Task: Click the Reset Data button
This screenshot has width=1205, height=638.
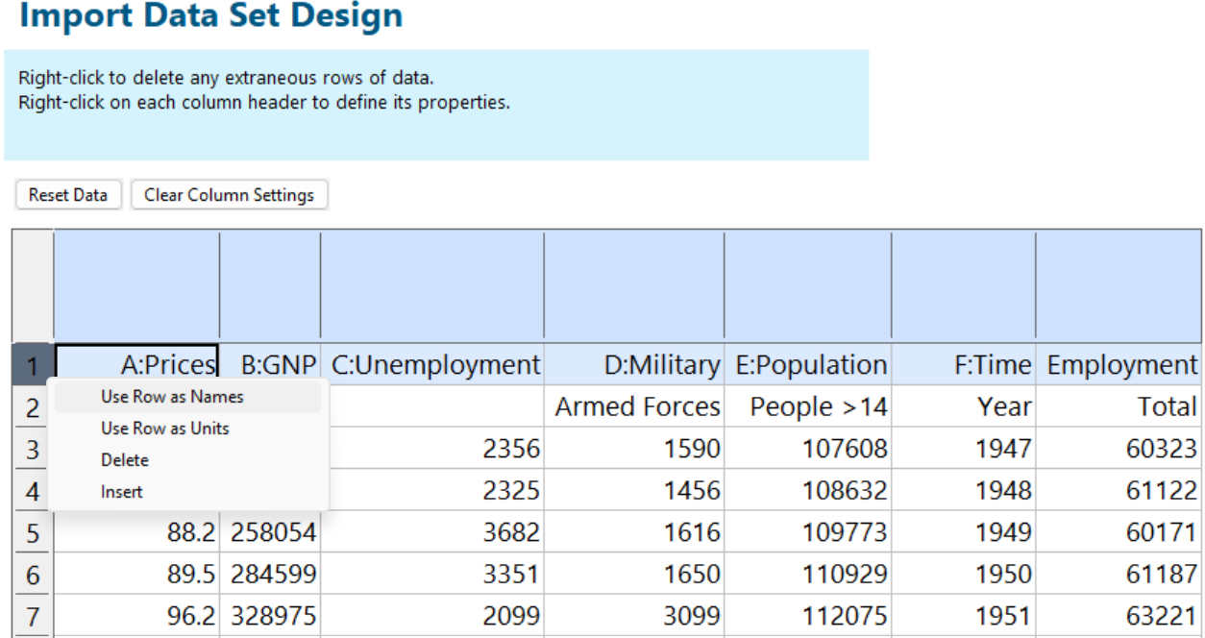Action: [x=67, y=195]
